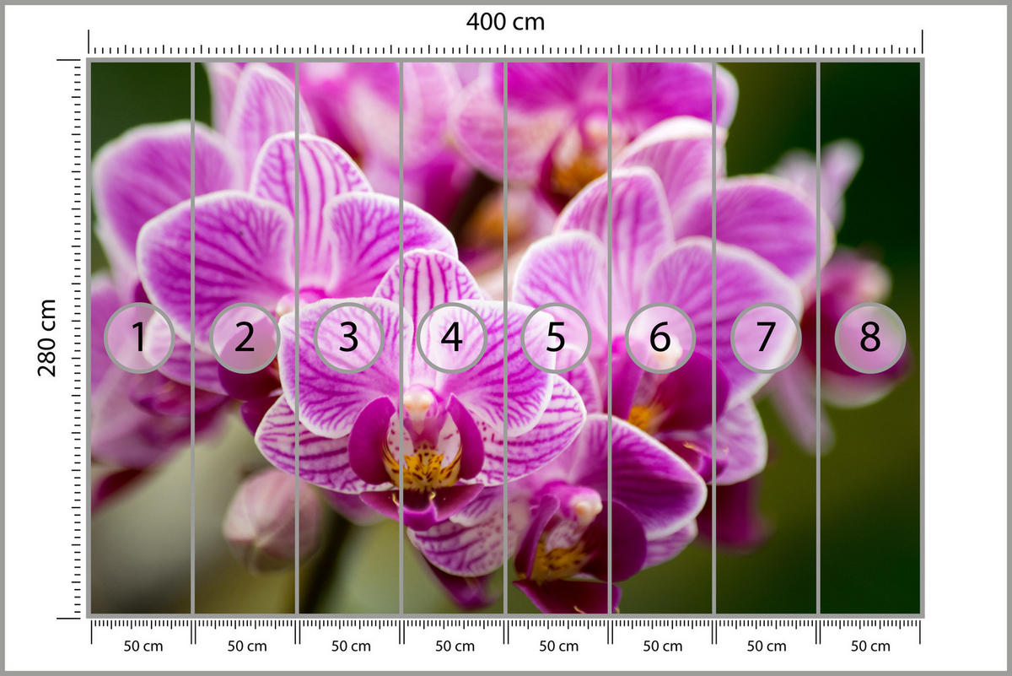1012x676 pixels.
Task: Click the top horizontal measurement ruler
Action: click(x=504, y=48)
